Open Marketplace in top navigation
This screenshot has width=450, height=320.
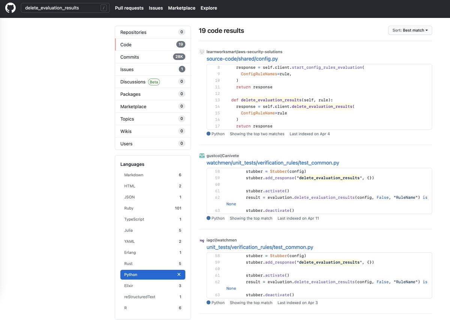pyautogui.click(x=181, y=8)
